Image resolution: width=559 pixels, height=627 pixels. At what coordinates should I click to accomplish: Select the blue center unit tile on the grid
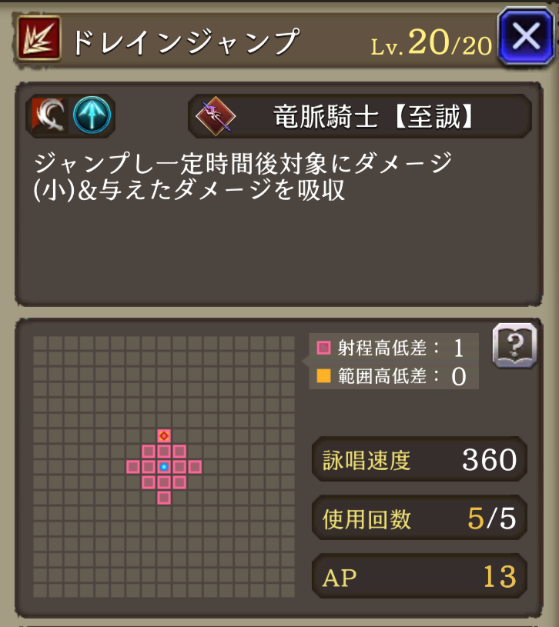point(164,467)
